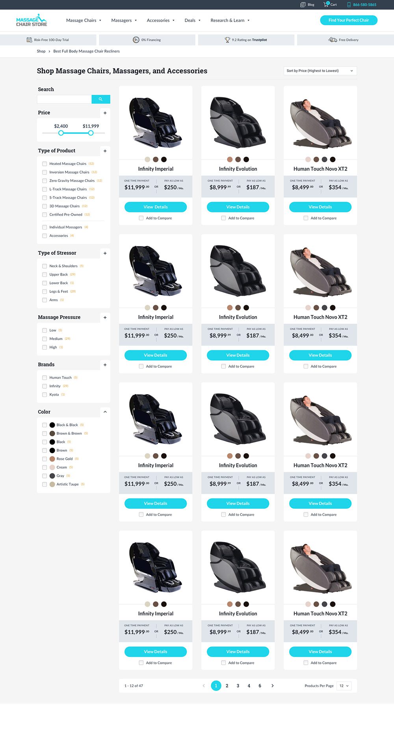Screen dimensions: 394x743
Task: Click Find Your Perfect Chair button
Action: (x=349, y=20)
